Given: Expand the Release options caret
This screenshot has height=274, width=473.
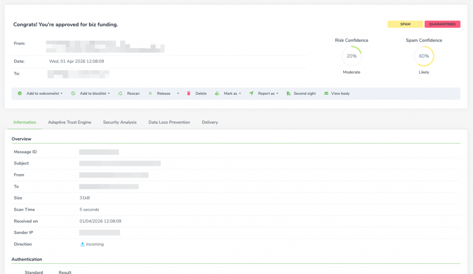Looking at the screenshot, I should click(x=178, y=93).
